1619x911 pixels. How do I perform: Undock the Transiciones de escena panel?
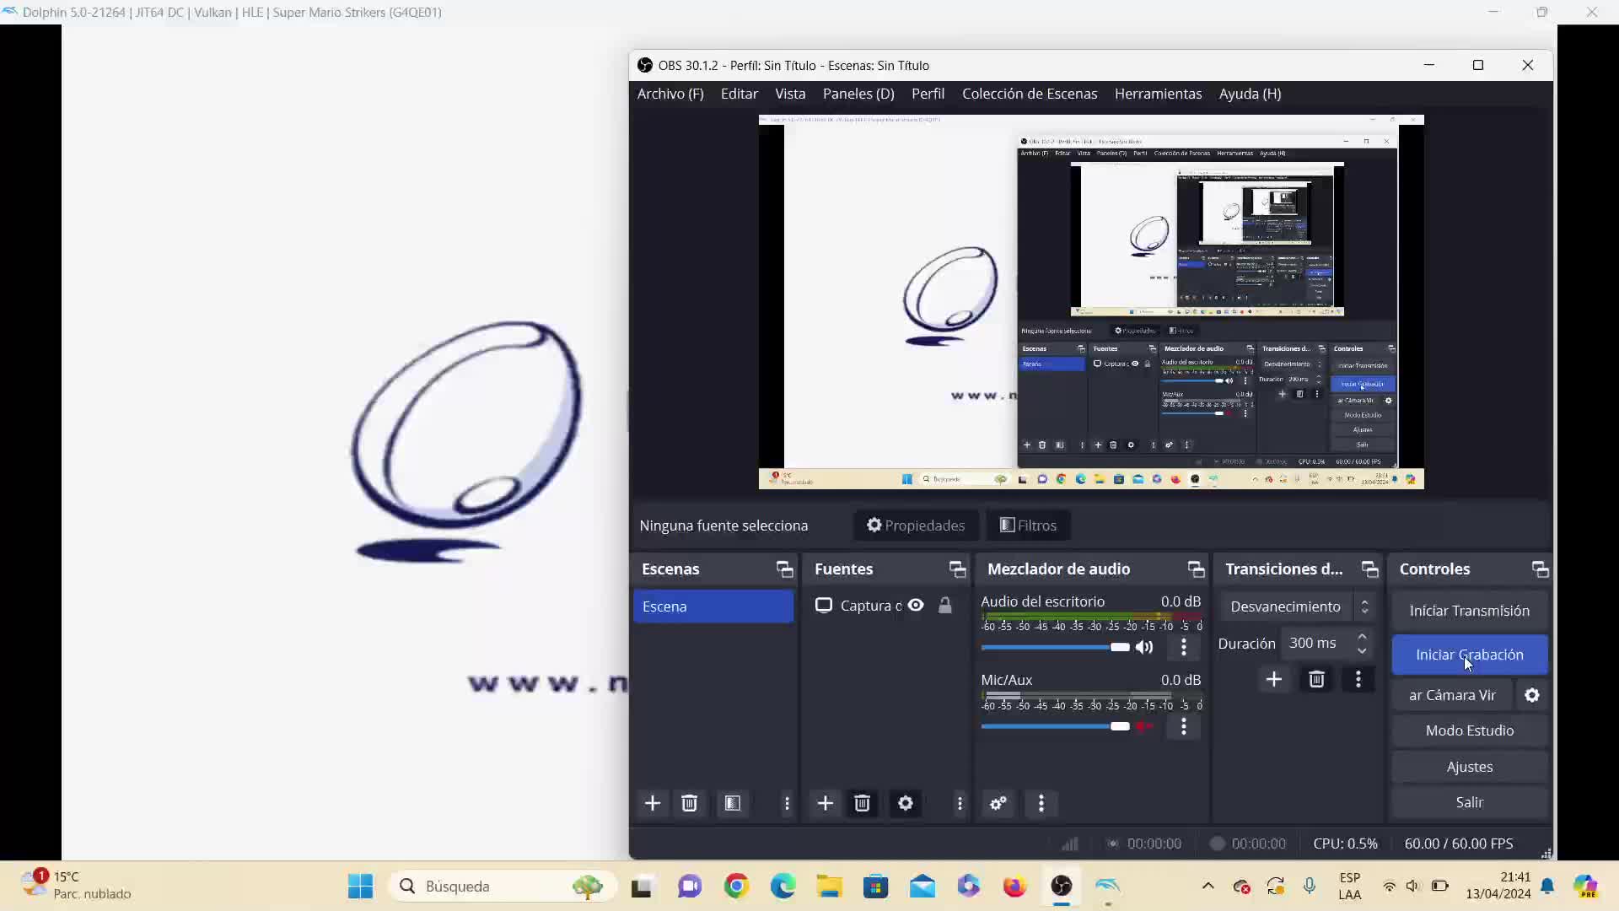[x=1370, y=569]
